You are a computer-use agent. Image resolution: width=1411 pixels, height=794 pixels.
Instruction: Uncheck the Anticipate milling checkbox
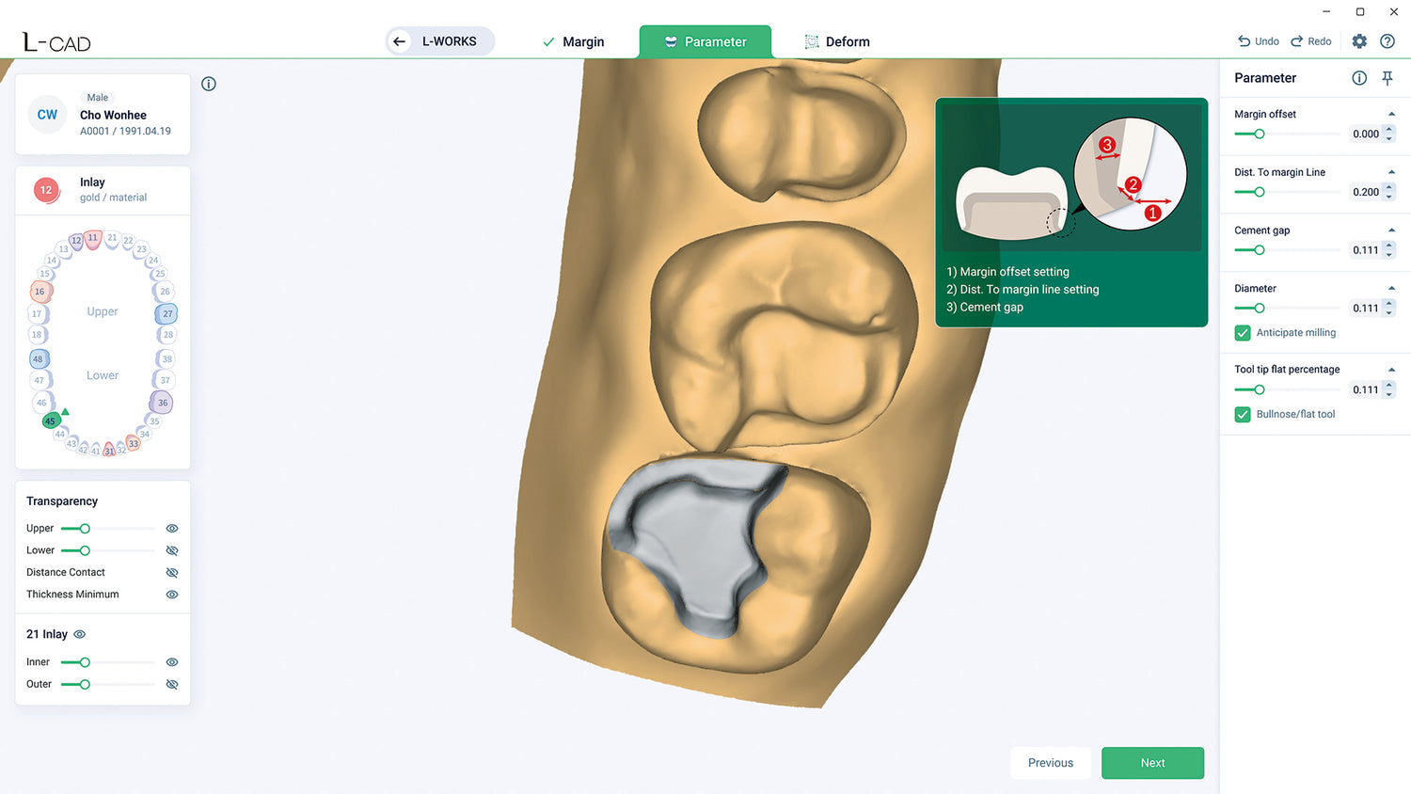(x=1243, y=333)
